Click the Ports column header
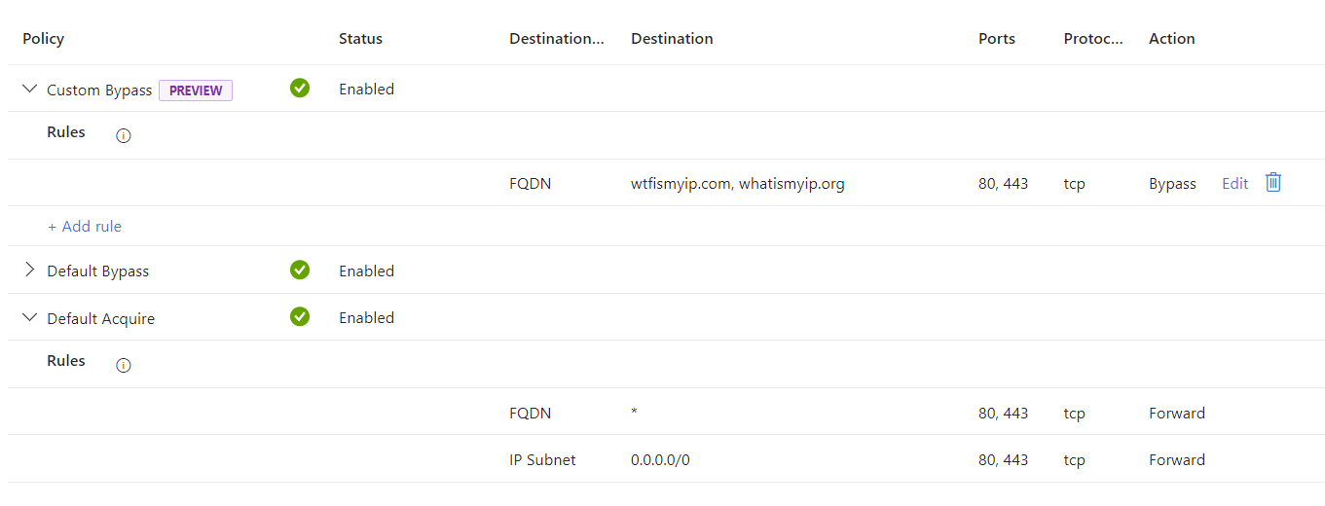 [x=996, y=39]
